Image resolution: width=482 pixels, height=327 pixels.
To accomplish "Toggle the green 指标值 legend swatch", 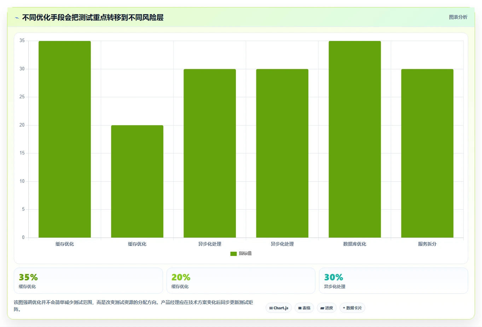I will (233, 254).
